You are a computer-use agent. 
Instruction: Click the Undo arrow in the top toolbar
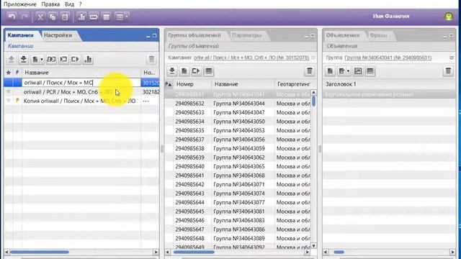click(12, 17)
